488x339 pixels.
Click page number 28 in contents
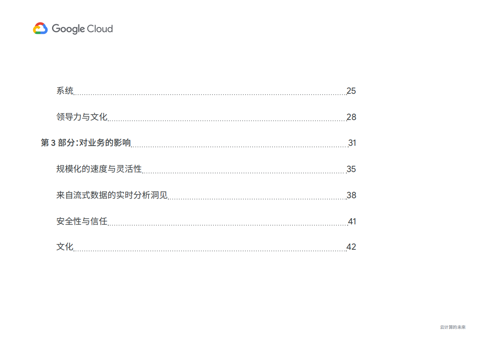(351, 117)
